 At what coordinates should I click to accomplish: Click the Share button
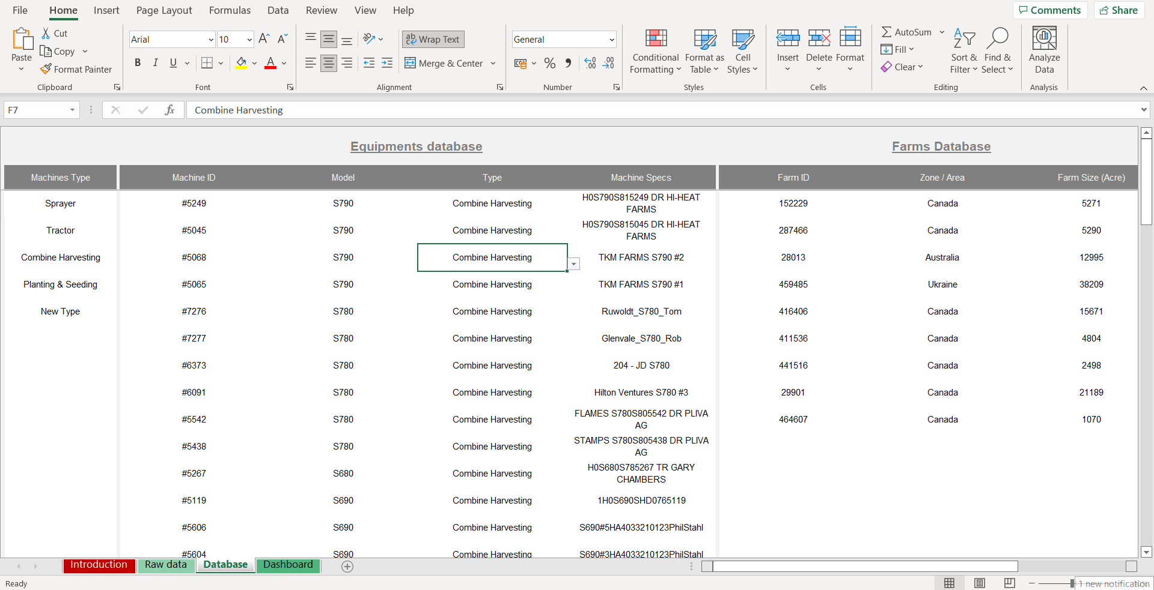tap(1119, 10)
